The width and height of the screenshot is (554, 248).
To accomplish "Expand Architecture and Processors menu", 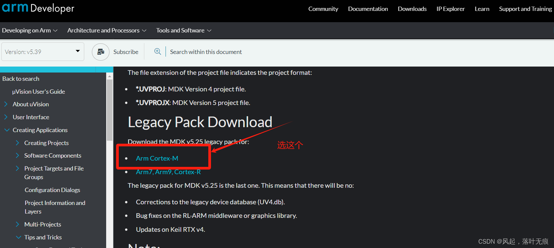I will (107, 30).
